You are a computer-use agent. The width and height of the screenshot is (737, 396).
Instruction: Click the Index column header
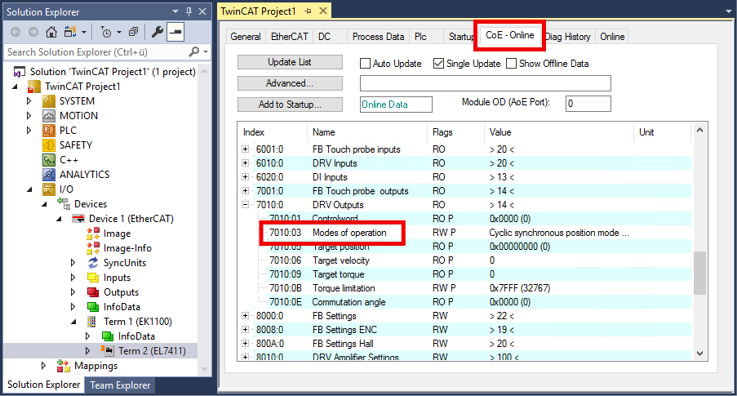(273, 132)
